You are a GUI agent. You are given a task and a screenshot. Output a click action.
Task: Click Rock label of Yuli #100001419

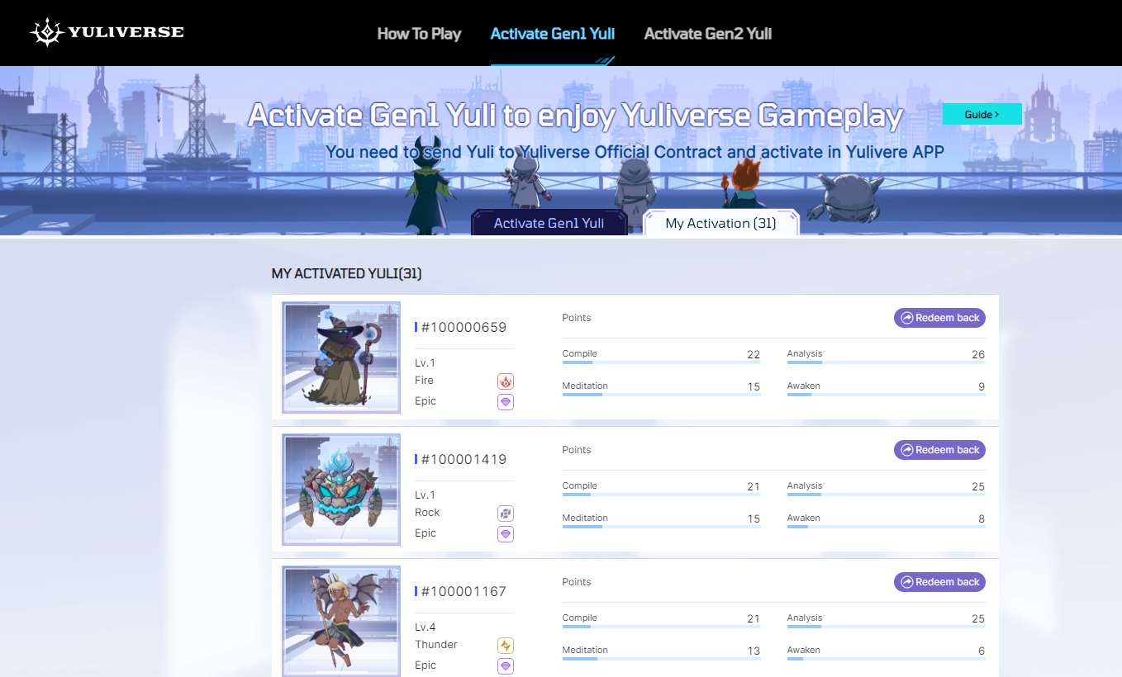click(x=427, y=513)
